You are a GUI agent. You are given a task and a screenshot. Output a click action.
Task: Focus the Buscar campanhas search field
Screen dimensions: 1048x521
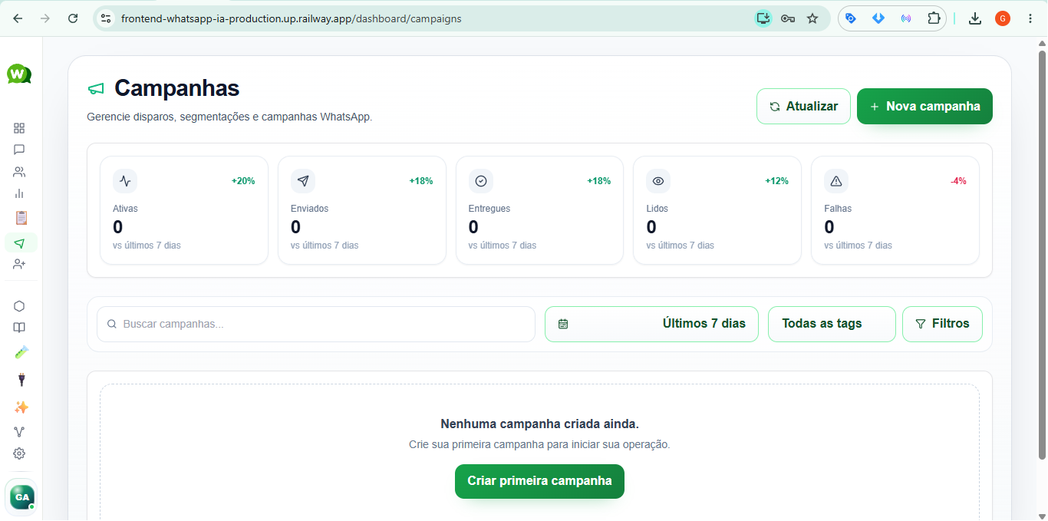(x=316, y=324)
